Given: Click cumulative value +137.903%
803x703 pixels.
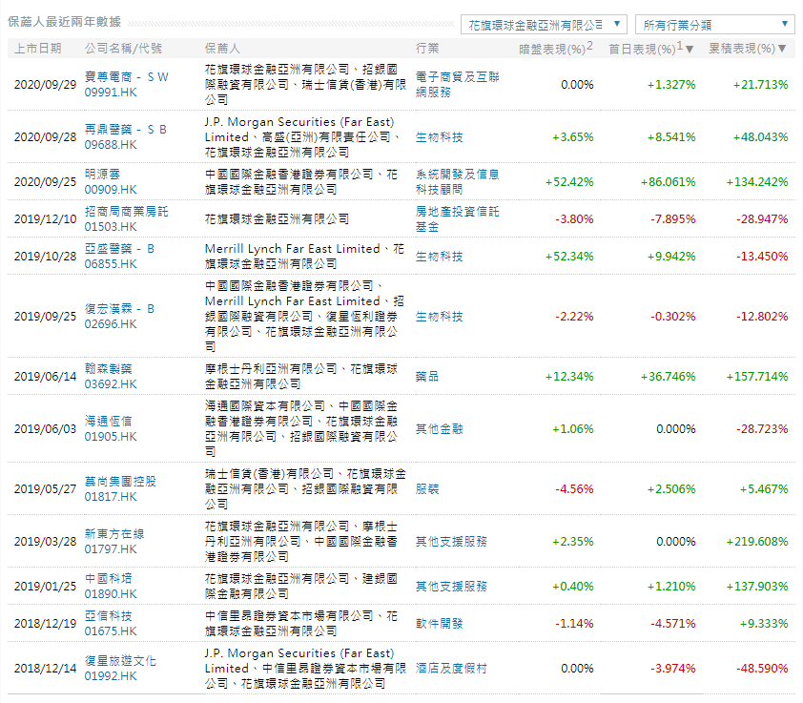Looking at the screenshot, I should point(757,587).
